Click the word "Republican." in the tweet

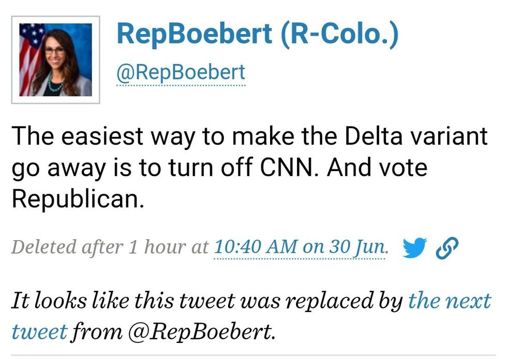(78, 199)
